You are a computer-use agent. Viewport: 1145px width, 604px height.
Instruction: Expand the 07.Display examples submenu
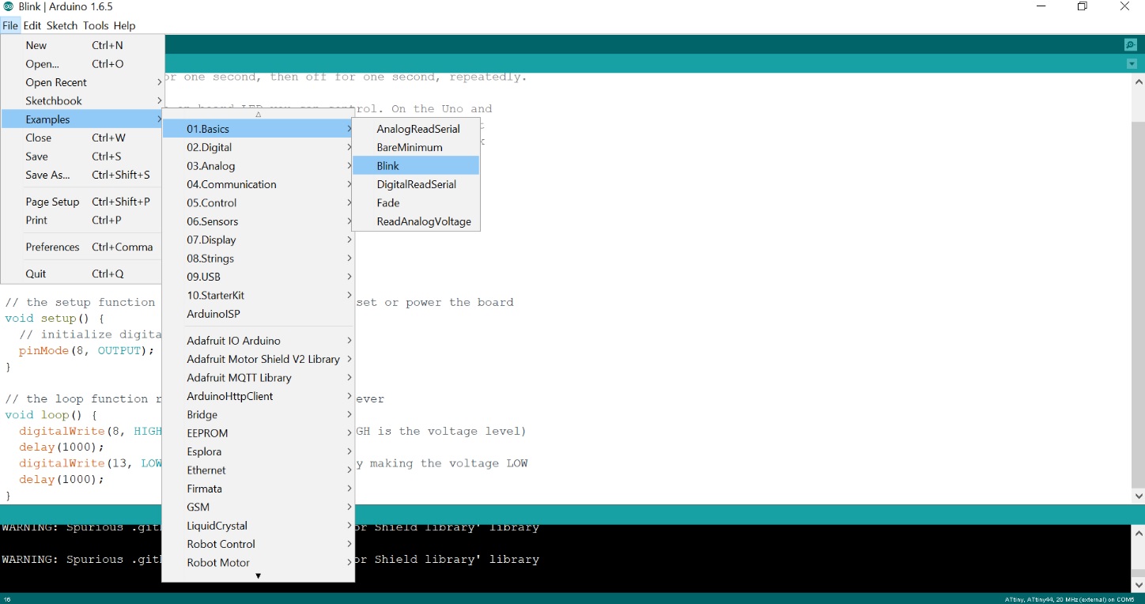point(258,240)
